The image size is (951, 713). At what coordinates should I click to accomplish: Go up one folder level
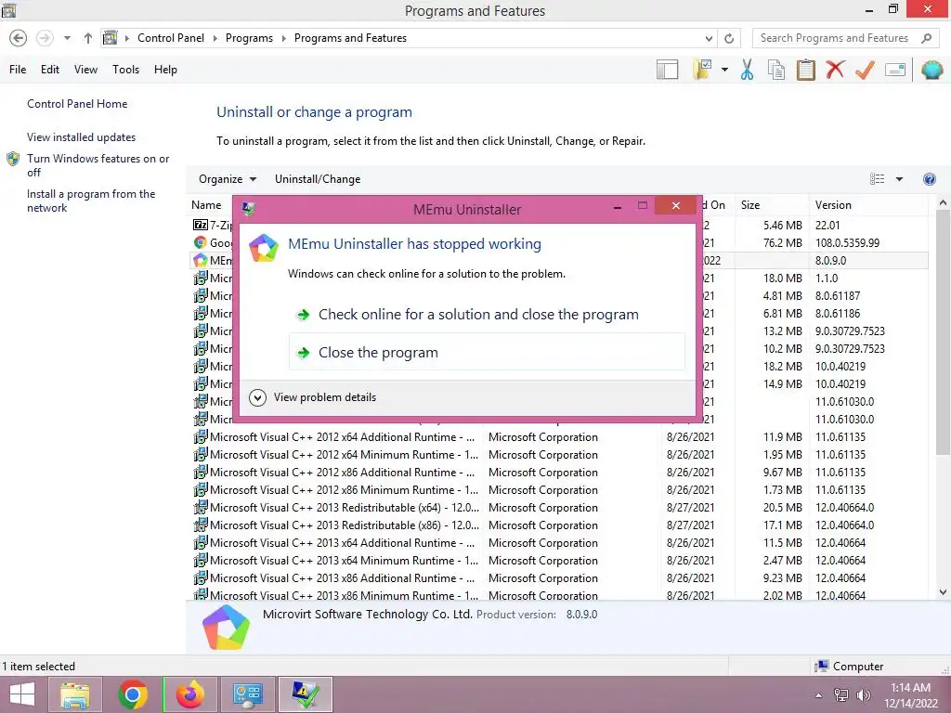88,38
